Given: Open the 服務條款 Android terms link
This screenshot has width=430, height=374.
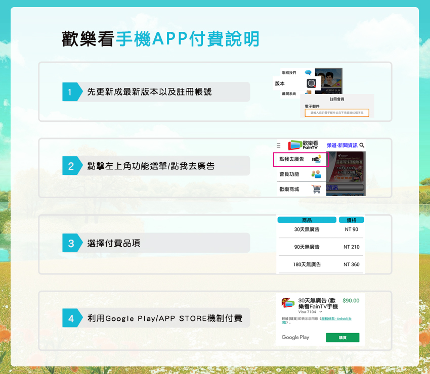Looking at the screenshot, I should (336, 318).
